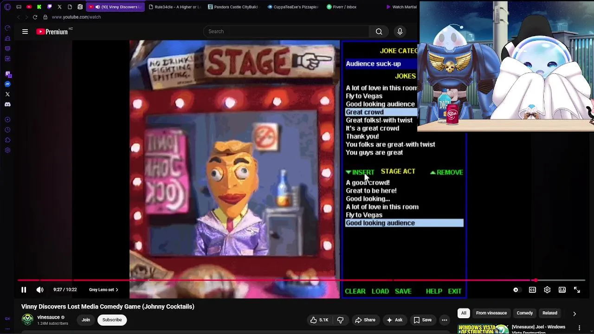Open more actions ellipsis under the video

click(x=444, y=320)
